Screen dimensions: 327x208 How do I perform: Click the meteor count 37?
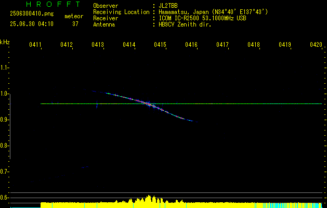75,24
